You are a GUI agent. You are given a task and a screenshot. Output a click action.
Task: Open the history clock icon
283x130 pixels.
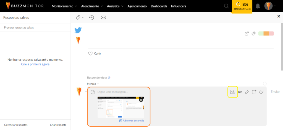click(x=91, y=17)
